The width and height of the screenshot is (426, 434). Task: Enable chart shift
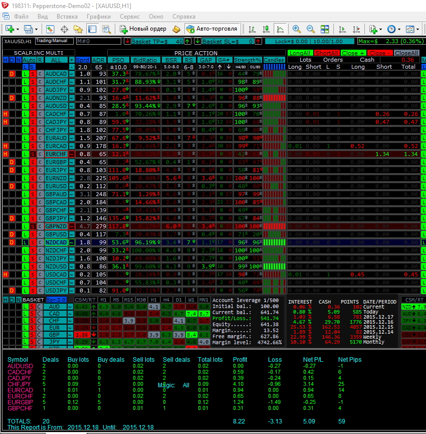356,29
